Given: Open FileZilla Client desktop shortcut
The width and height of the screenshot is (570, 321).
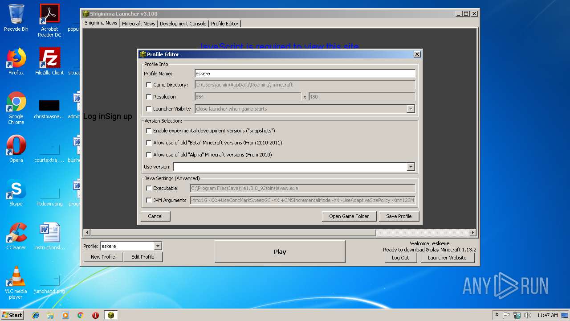Looking at the screenshot, I should [x=49, y=62].
